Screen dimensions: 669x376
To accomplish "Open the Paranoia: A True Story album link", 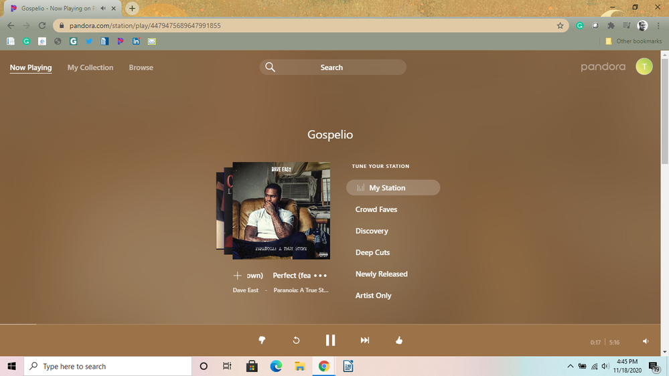I will coord(301,290).
